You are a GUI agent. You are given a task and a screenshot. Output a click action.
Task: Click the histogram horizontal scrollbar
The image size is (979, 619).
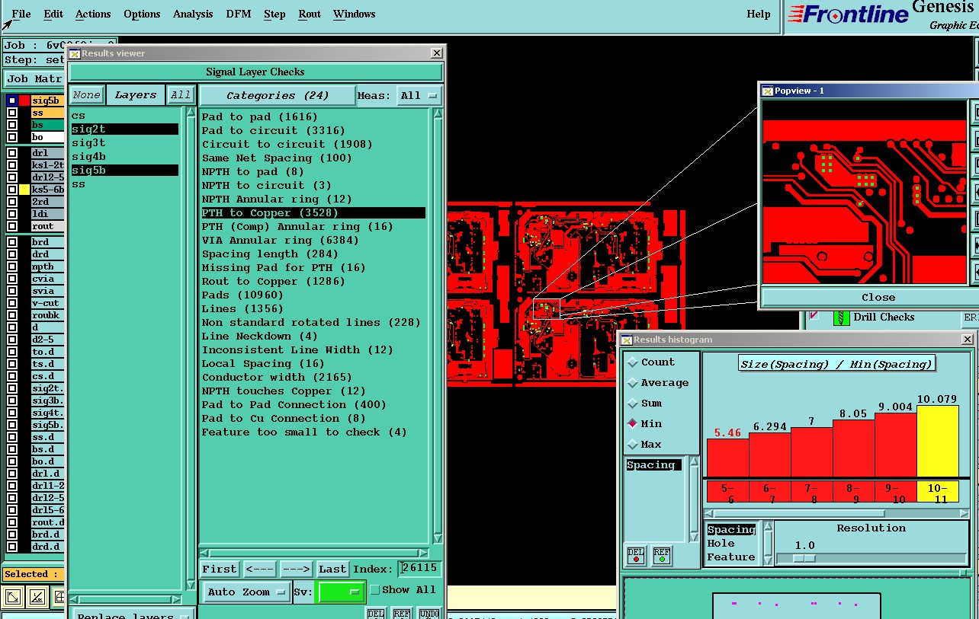click(x=836, y=513)
